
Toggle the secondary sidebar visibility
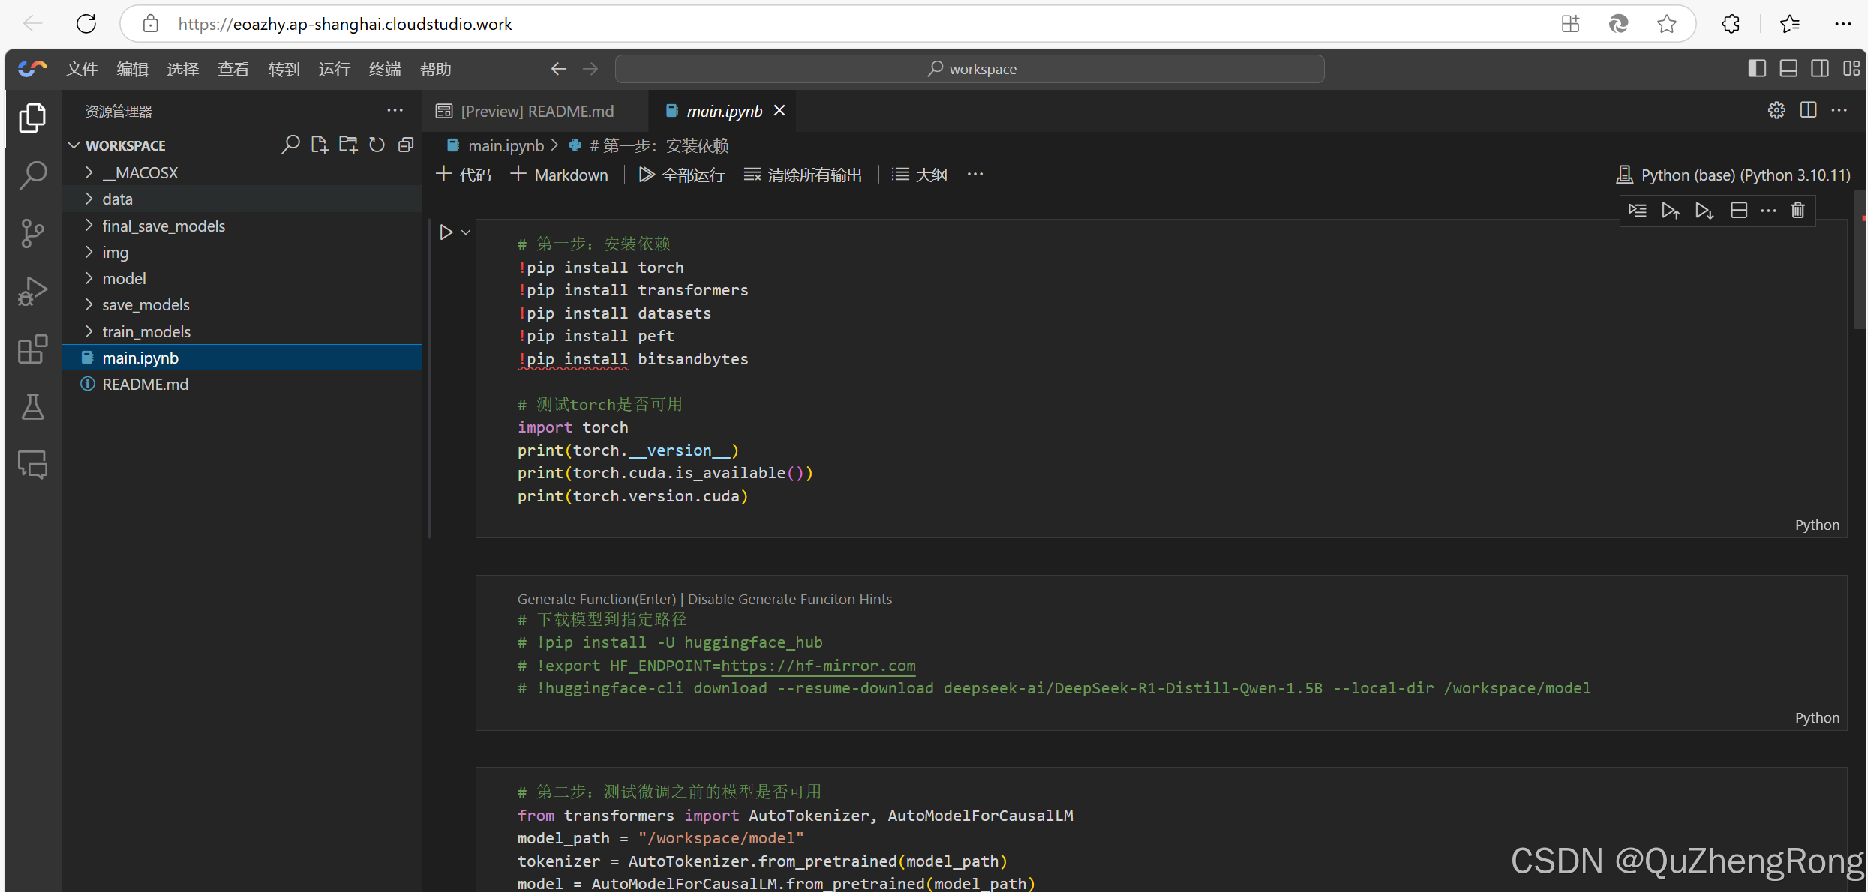[1820, 69]
